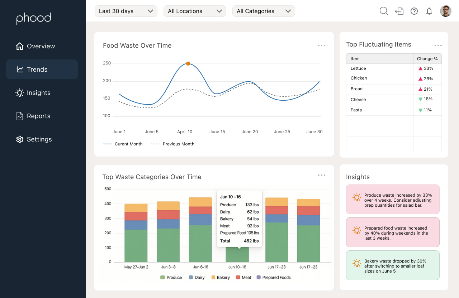Screen dimensions: 459x298
Task: Open the produce waste increased insight card
Action: point(393,200)
